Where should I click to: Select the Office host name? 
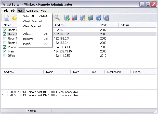pos(11,56)
